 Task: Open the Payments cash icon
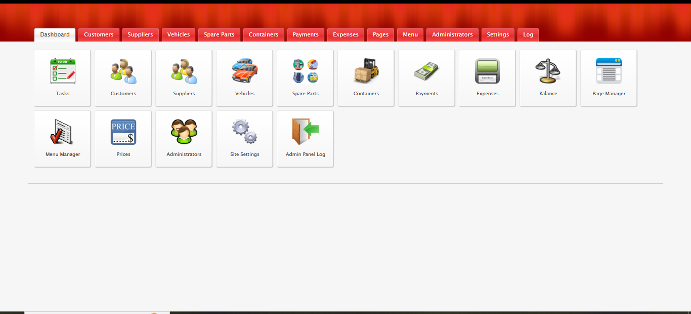pos(427,71)
